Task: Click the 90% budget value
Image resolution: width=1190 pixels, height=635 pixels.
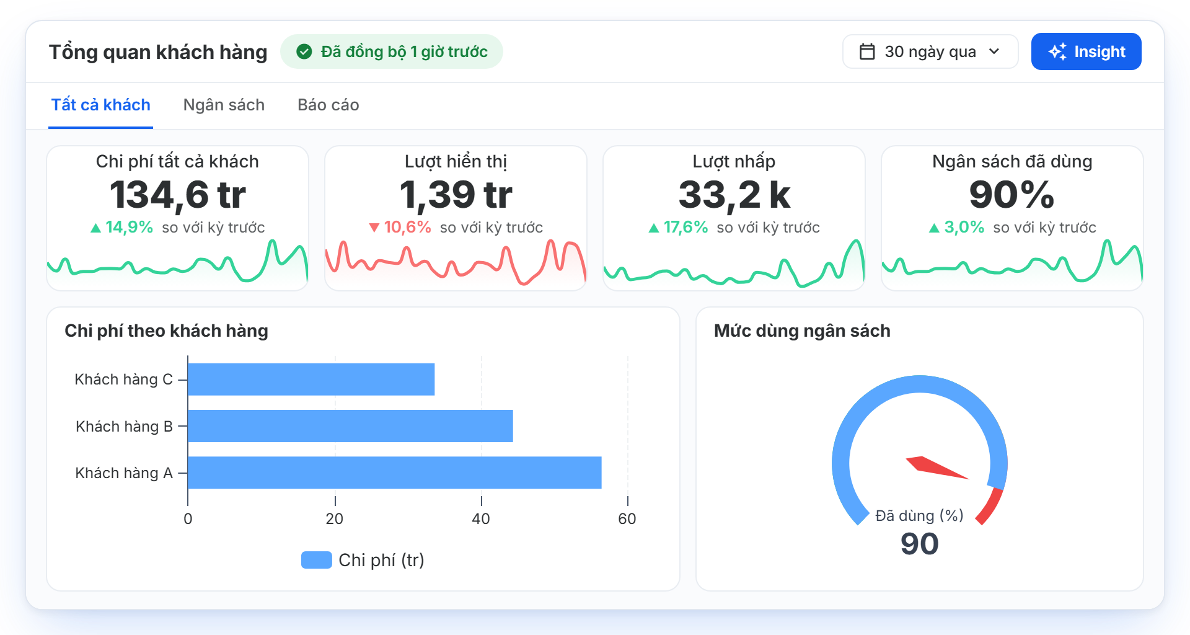Action: (1012, 195)
